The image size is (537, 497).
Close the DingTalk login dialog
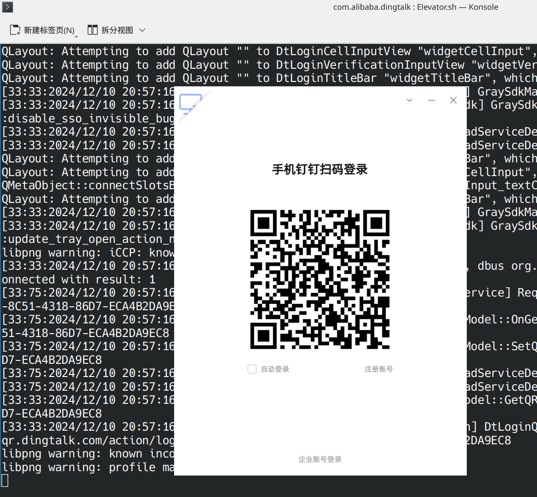tap(453, 100)
